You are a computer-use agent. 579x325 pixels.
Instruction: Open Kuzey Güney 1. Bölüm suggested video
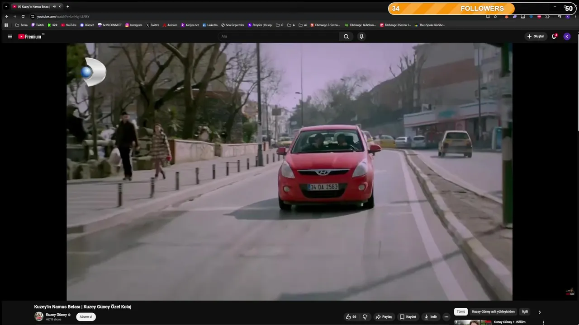coord(509,322)
